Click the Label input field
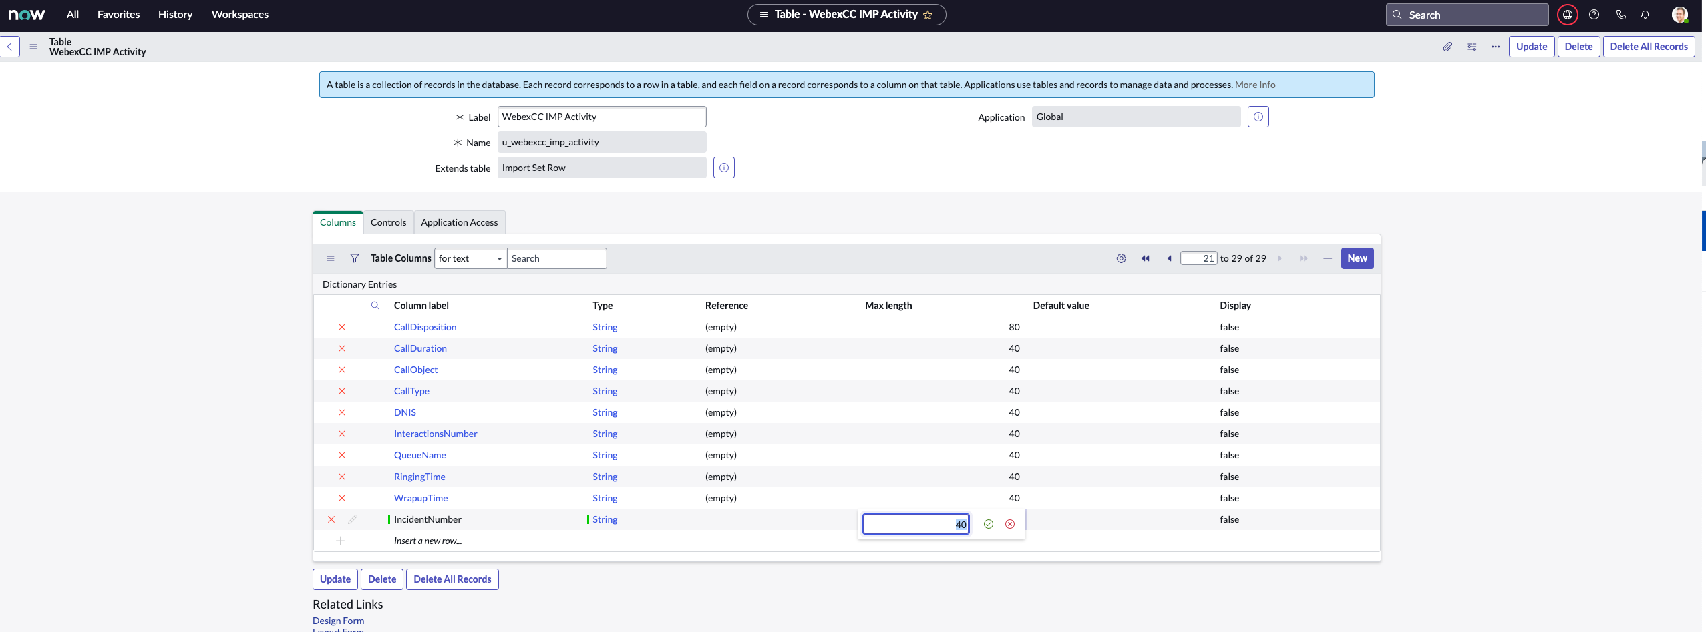1706x632 pixels. [x=602, y=117]
